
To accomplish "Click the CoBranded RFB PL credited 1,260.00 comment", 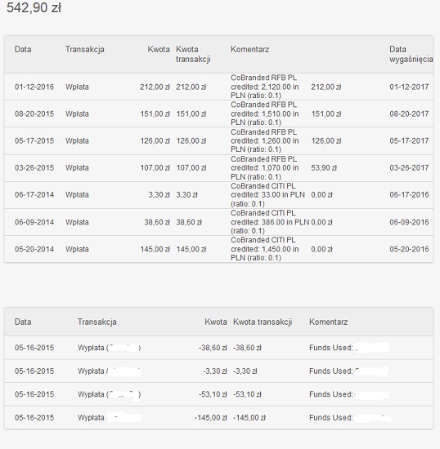I will click(x=265, y=140).
